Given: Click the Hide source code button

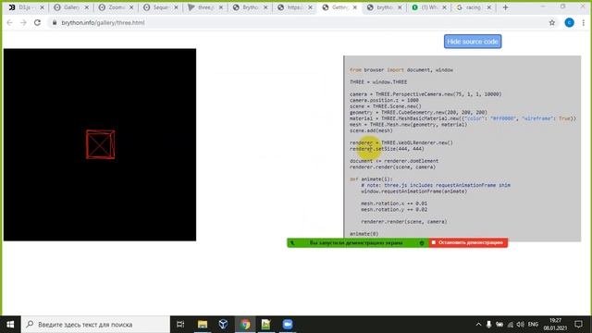Looking at the screenshot, I should tap(473, 42).
